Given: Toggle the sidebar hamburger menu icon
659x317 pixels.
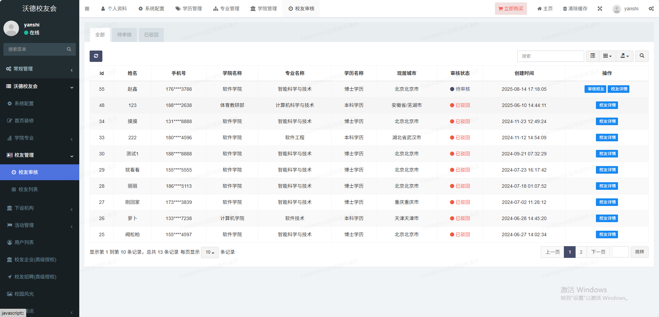Looking at the screenshot, I should [x=87, y=9].
